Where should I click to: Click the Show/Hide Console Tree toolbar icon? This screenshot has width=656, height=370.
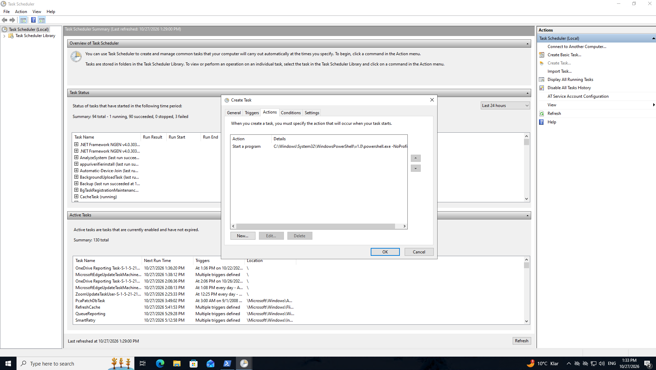point(23,20)
